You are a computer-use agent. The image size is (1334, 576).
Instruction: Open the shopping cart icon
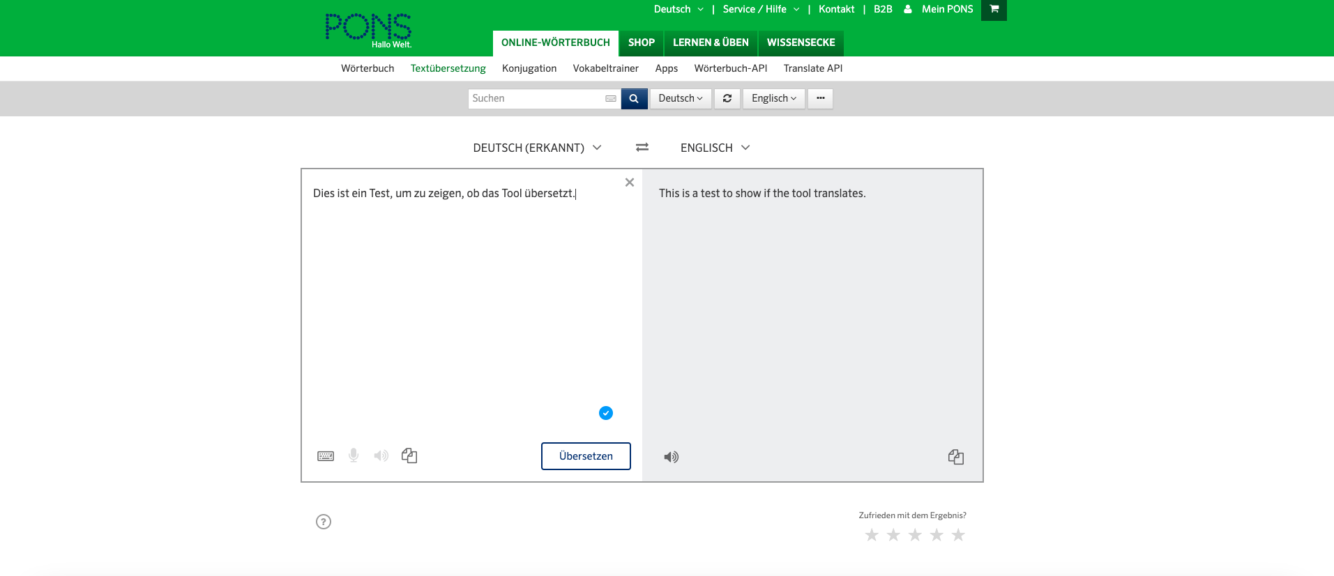tap(994, 10)
